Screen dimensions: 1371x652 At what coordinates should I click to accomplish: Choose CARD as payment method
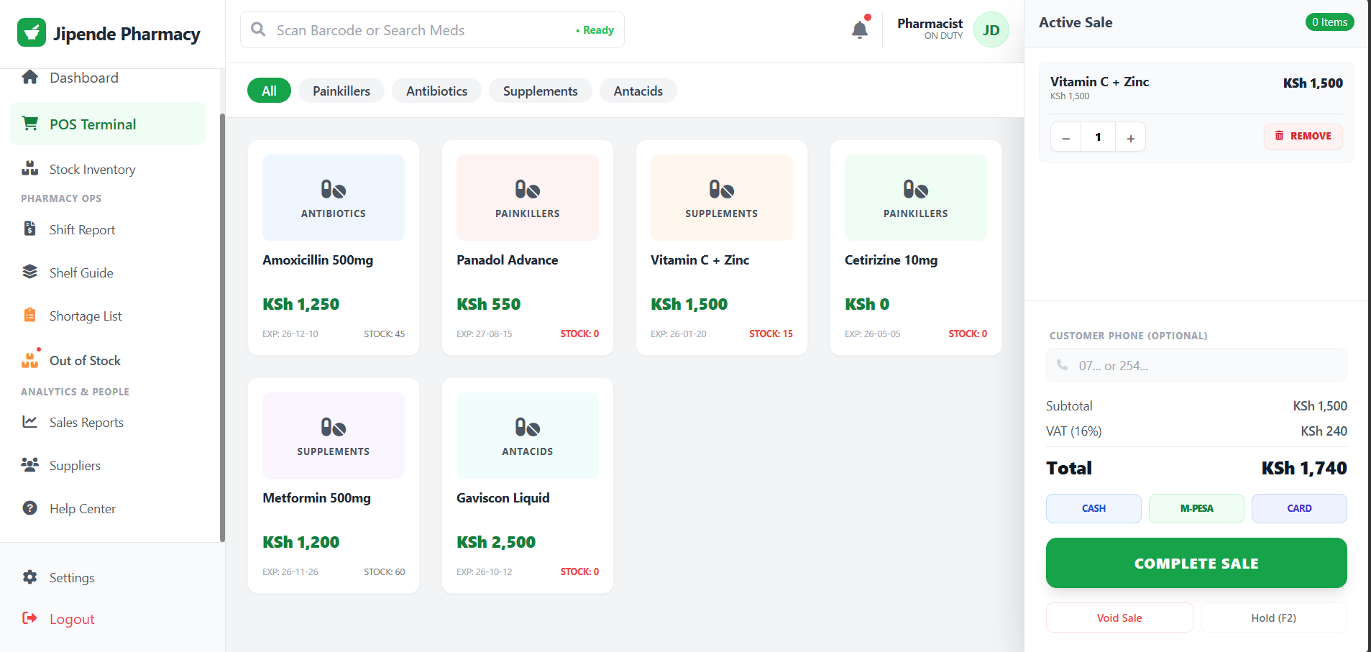click(x=1298, y=508)
